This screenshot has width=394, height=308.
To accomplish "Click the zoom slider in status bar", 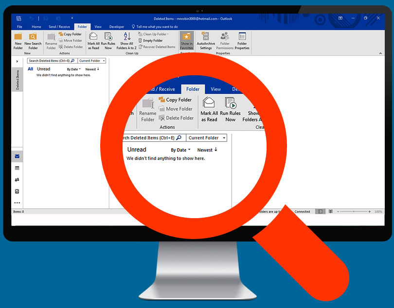I will (x=354, y=212).
